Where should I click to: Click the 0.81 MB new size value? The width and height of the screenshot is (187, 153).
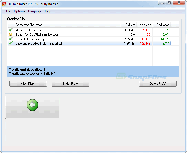coord(145,39)
